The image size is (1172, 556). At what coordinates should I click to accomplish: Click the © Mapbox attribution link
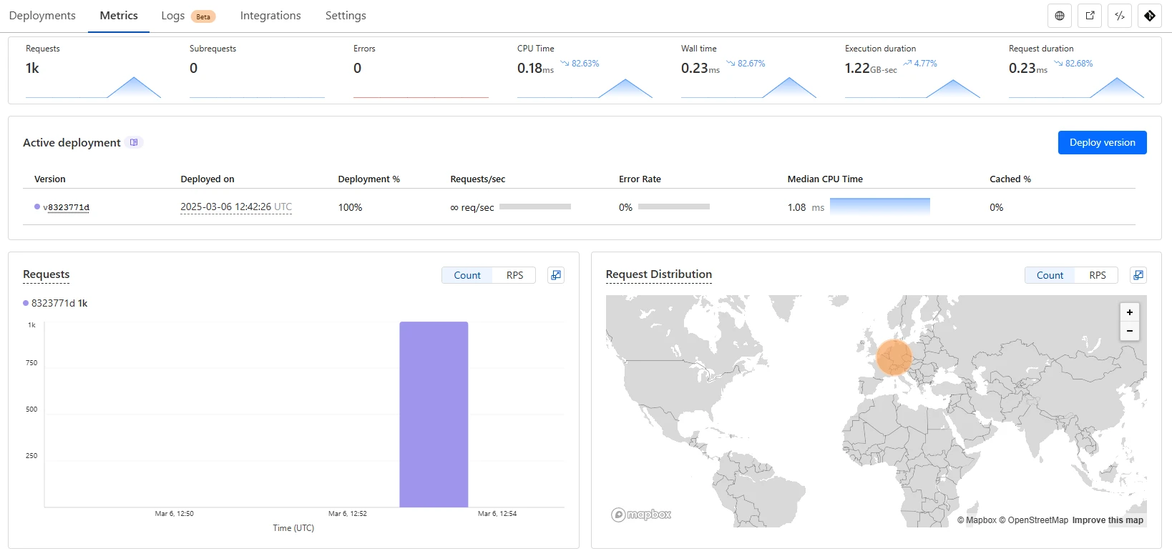(x=977, y=520)
